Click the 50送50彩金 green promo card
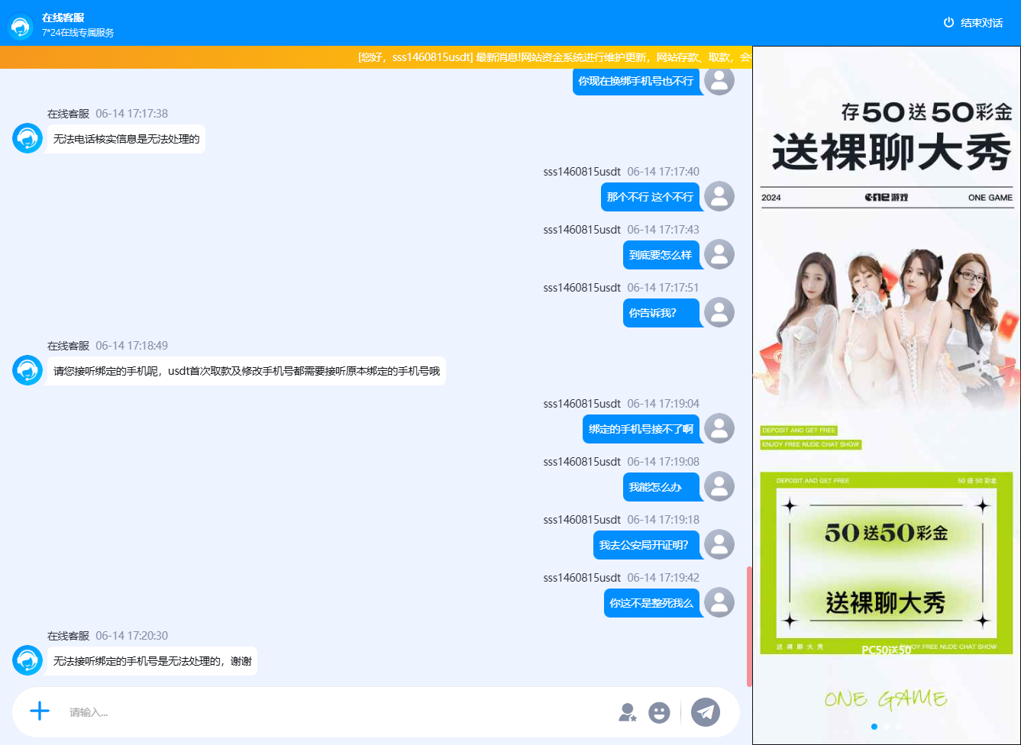The image size is (1021, 745). pyautogui.click(x=886, y=563)
